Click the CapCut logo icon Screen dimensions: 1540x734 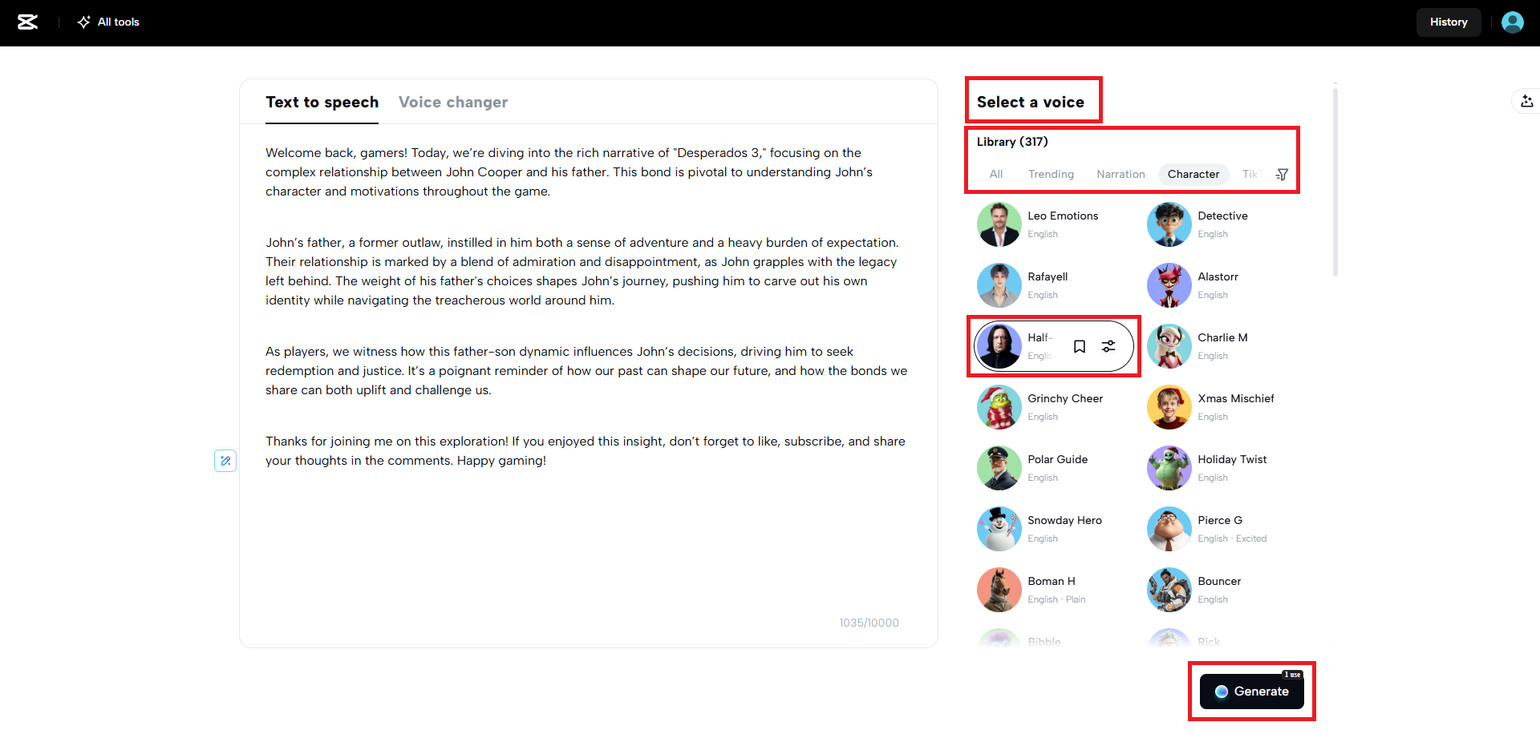(x=28, y=22)
